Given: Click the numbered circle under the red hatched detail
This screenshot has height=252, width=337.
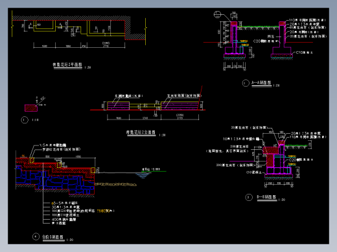Looking at the screenshot, I should pyautogui.click(x=25, y=120).
